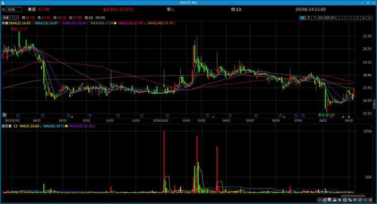Click the split panel layout icon
377x204 pixels.
pos(345,200)
